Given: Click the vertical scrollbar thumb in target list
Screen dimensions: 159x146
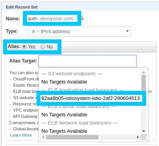Looking at the screenshot, I should point(143,83).
